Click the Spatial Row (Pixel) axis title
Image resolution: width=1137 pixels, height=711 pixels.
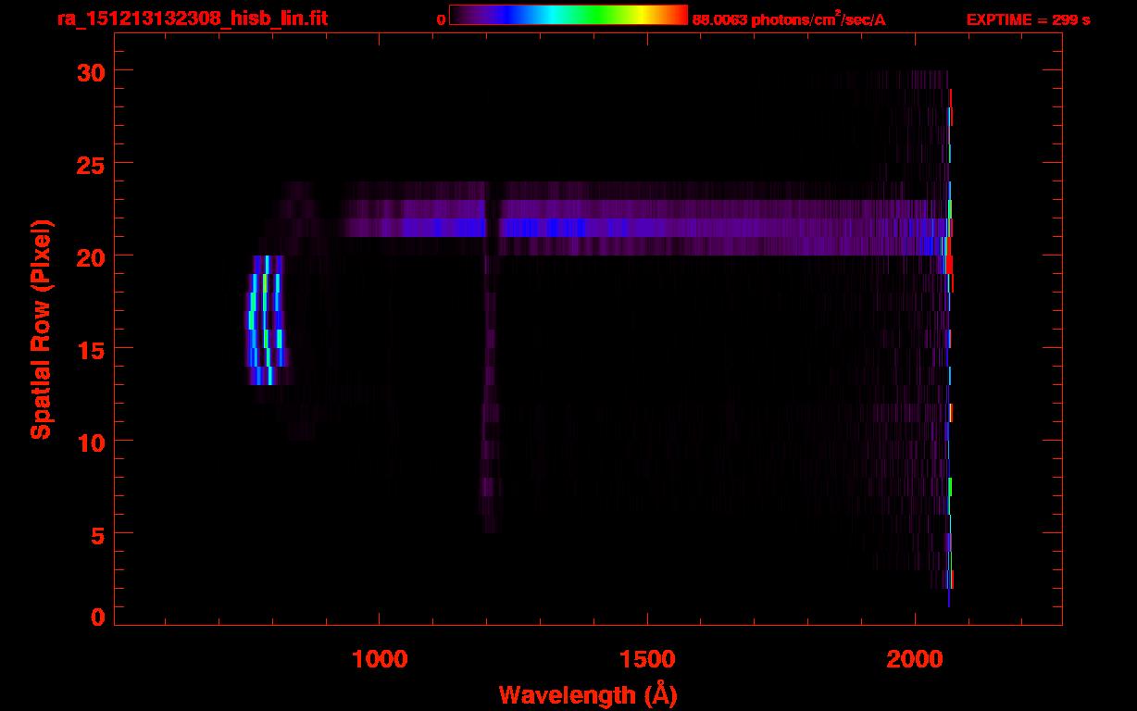pos(41,330)
